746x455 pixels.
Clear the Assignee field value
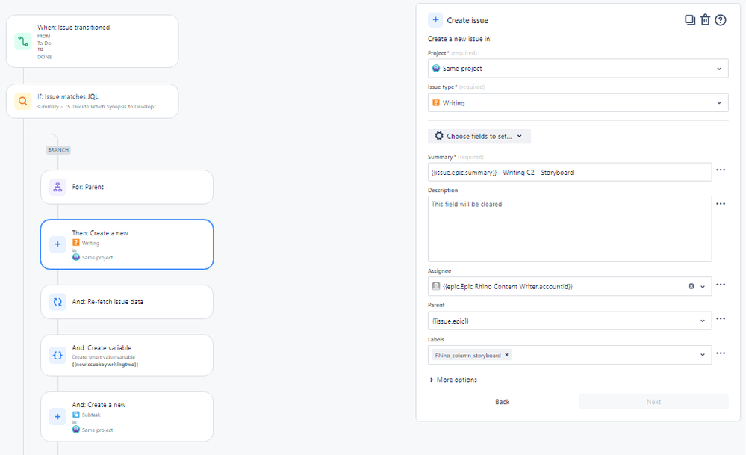691,286
